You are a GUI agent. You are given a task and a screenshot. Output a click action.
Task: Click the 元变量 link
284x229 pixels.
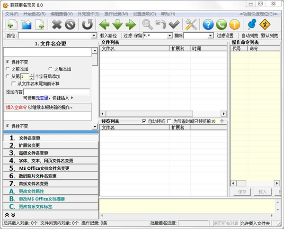pos(43,98)
